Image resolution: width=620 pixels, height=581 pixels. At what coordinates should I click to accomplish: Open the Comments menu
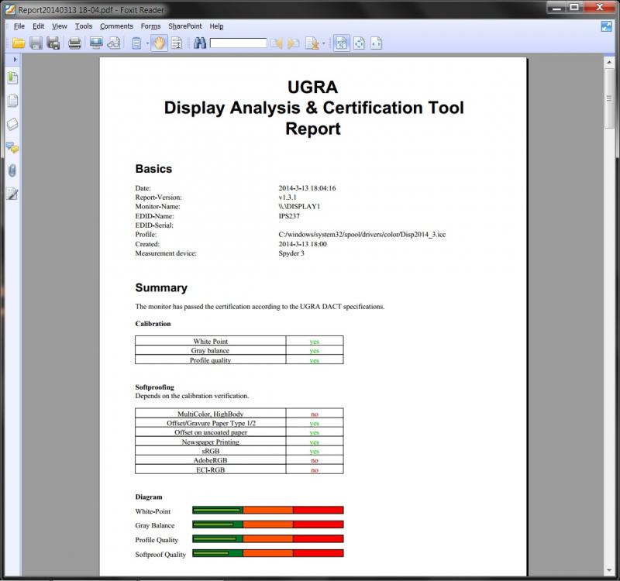(116, 26)
